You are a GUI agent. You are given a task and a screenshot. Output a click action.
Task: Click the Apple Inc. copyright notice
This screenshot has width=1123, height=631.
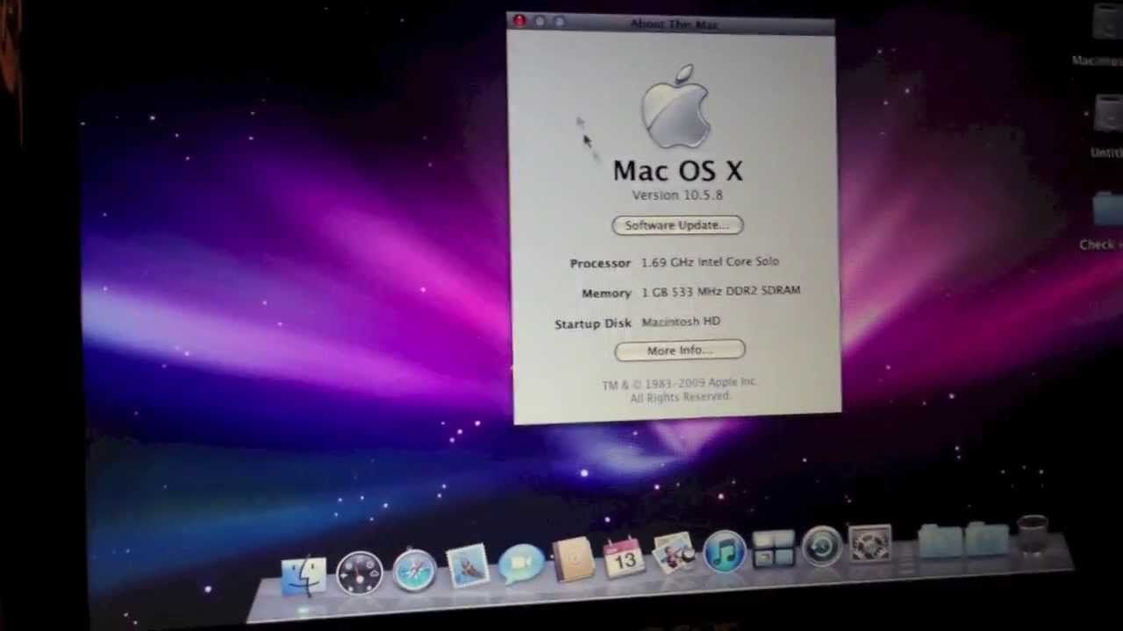point(679,389)
